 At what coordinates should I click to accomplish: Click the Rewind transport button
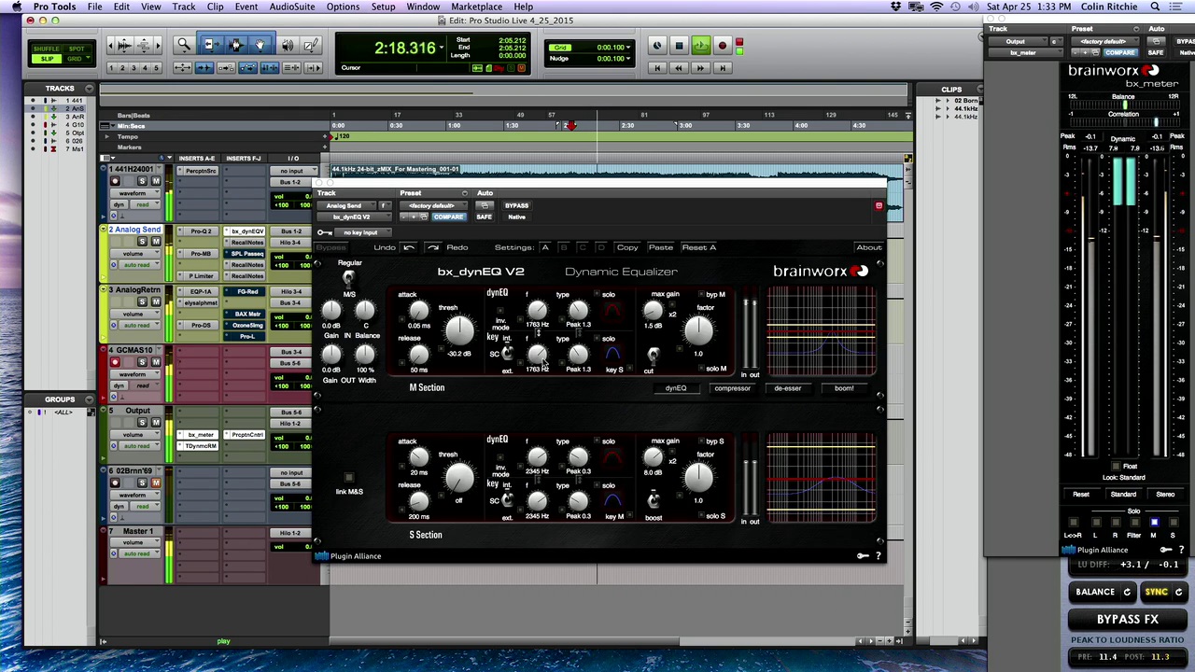click(x=679, y=67)
